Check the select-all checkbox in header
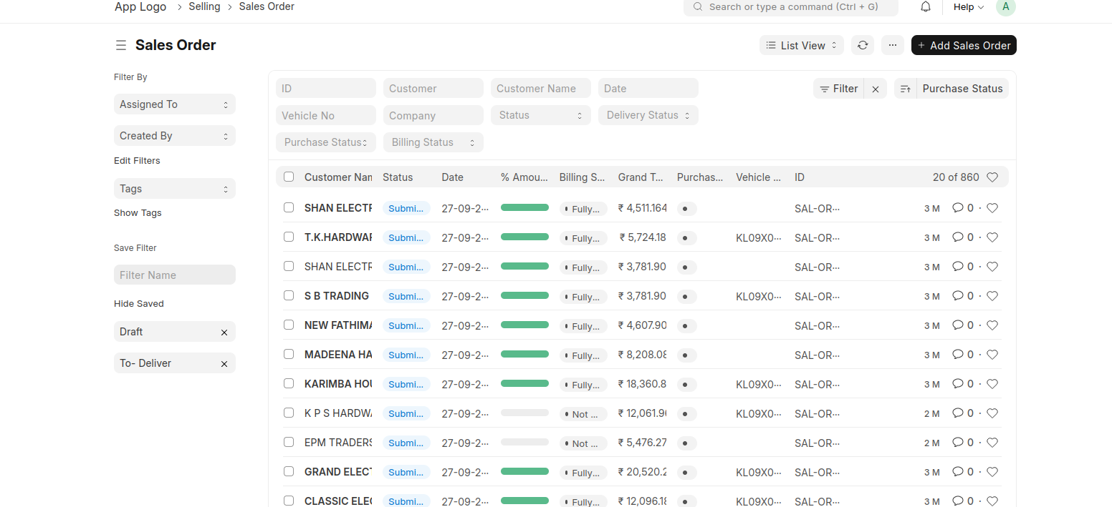 [x=289, y=177]
